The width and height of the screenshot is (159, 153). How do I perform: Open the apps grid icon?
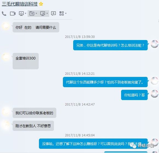click(62, 13)
